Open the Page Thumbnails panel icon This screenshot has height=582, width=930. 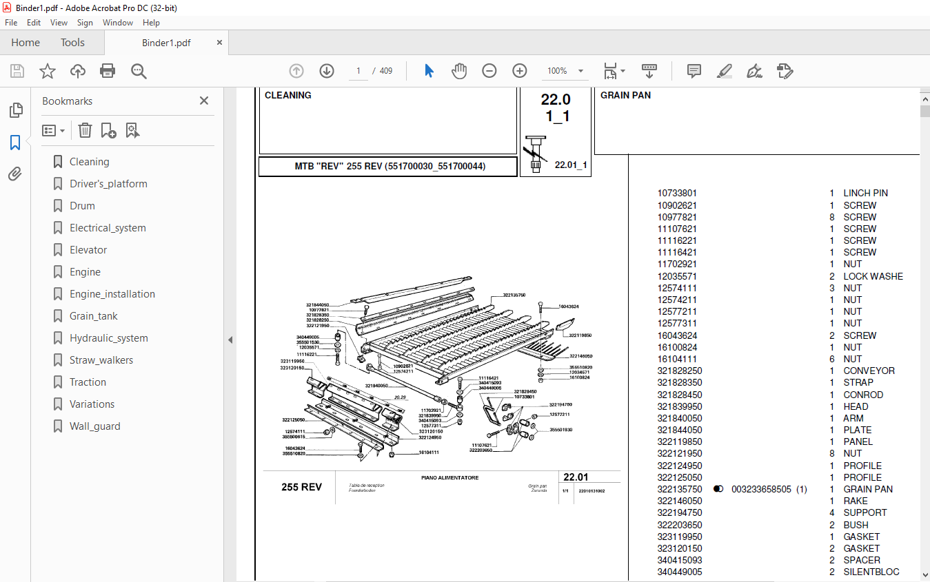pos(15,110)
